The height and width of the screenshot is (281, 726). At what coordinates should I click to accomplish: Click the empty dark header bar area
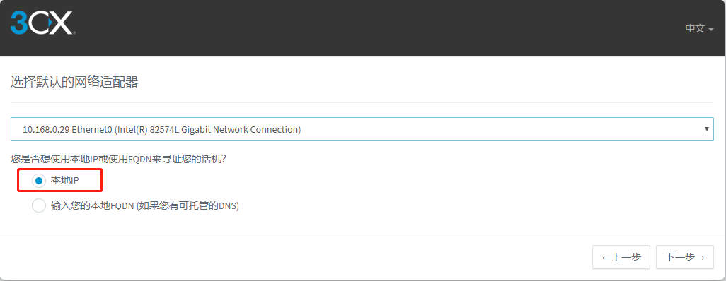pos(370,28)
